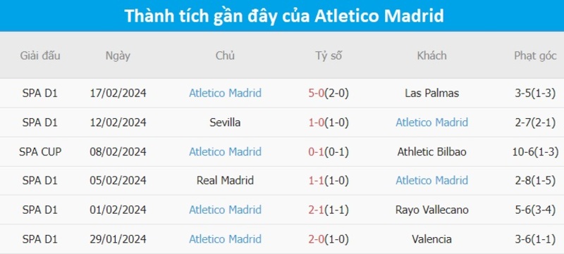Open the Athletic Bilbao away team

click(x=431, y=152)
